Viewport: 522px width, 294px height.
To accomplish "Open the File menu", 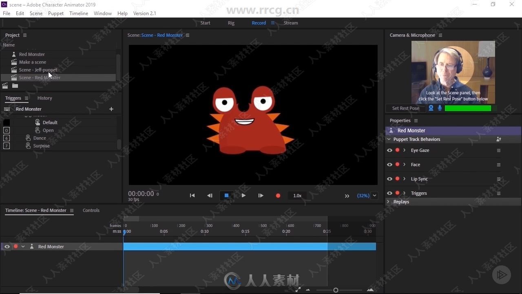I will (7, 13).
